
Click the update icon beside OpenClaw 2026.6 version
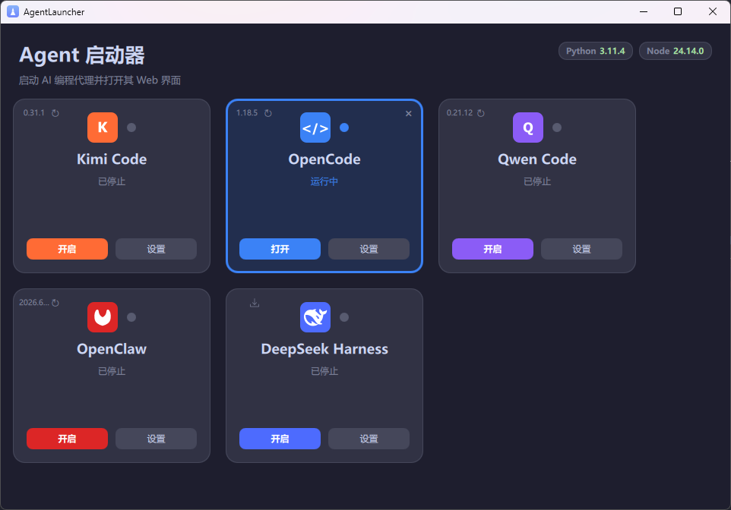(x=55, y=303)
